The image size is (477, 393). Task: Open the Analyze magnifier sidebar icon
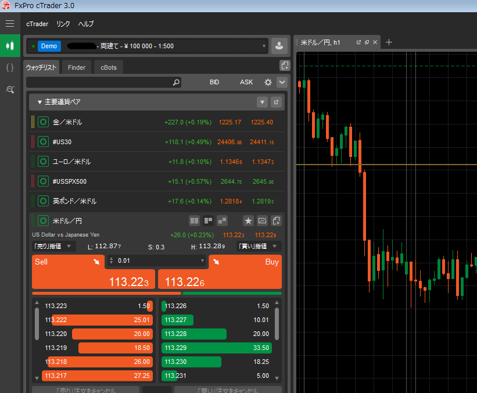(x=10, y=90)
